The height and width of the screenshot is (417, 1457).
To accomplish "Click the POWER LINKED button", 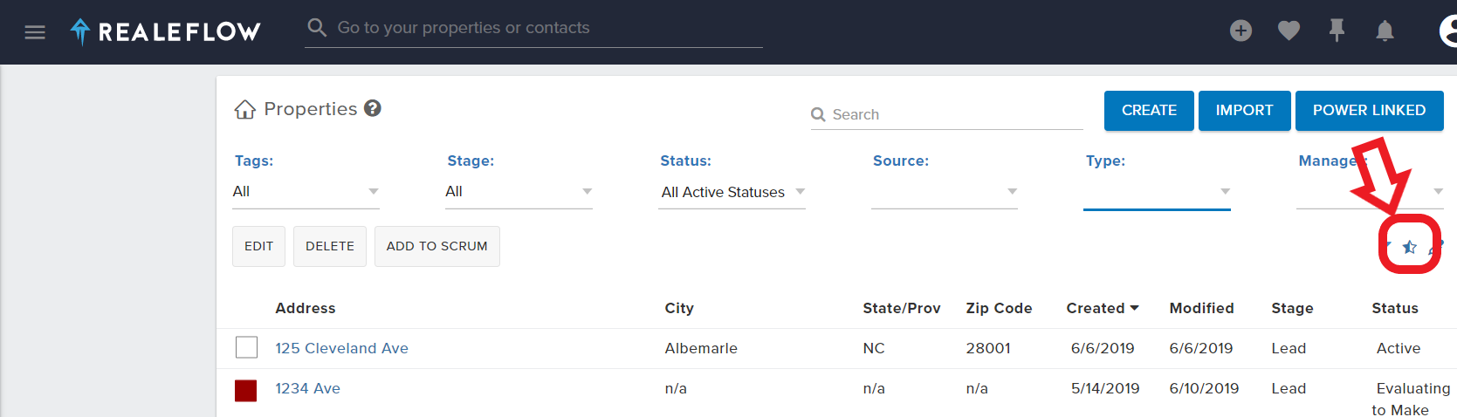I will coord(1369,111).
